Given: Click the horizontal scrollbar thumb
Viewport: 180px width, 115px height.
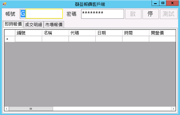Looking at the screenshot, I should tap(31, 109).
